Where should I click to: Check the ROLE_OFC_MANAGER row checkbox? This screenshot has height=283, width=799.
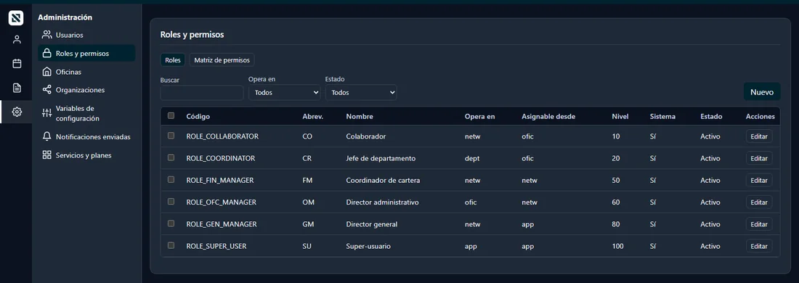tap(171, 201)
